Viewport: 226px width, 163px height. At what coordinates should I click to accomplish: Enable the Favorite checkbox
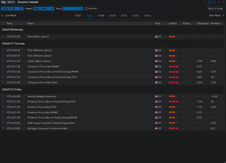86,9
